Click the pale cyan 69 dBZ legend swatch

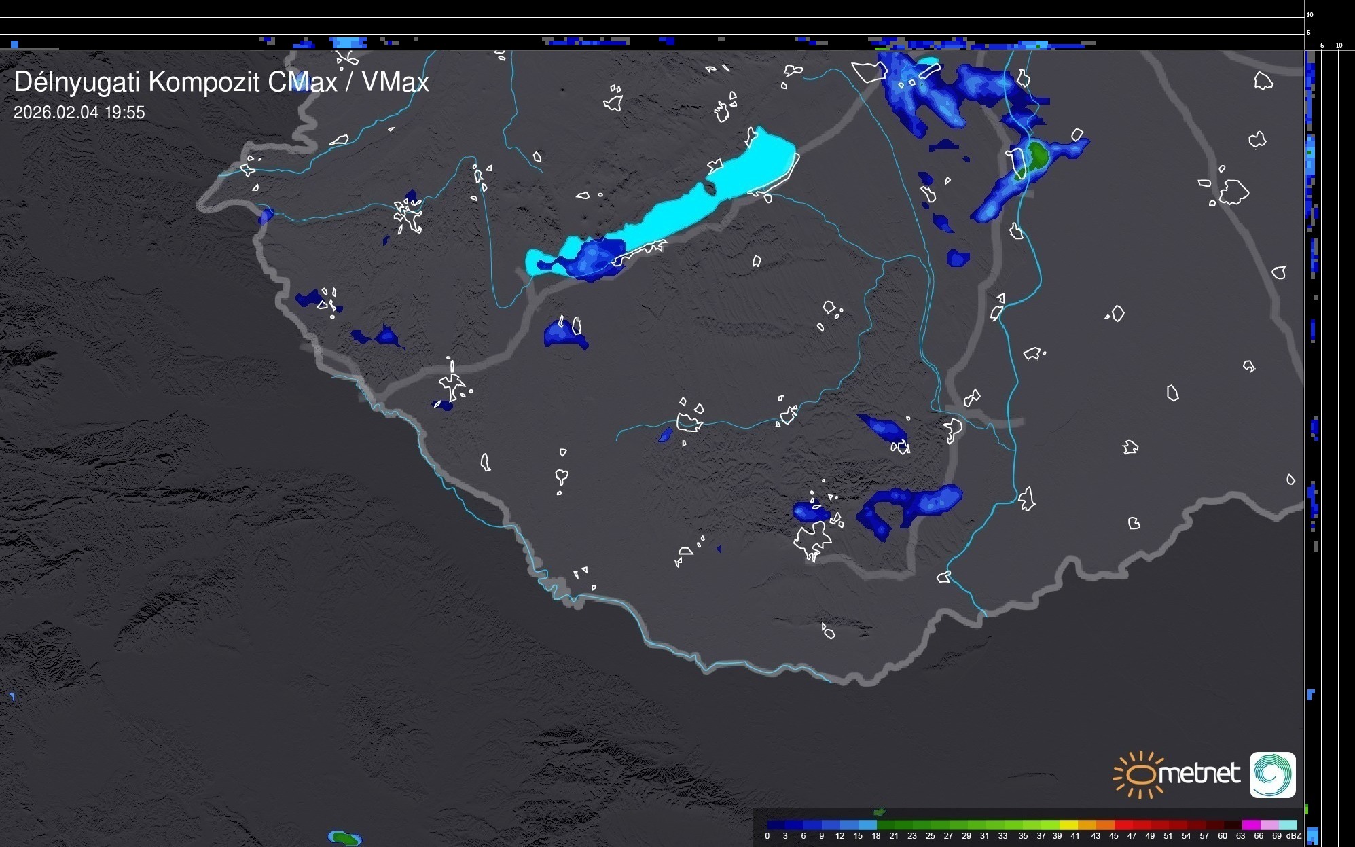[1287, 825]
